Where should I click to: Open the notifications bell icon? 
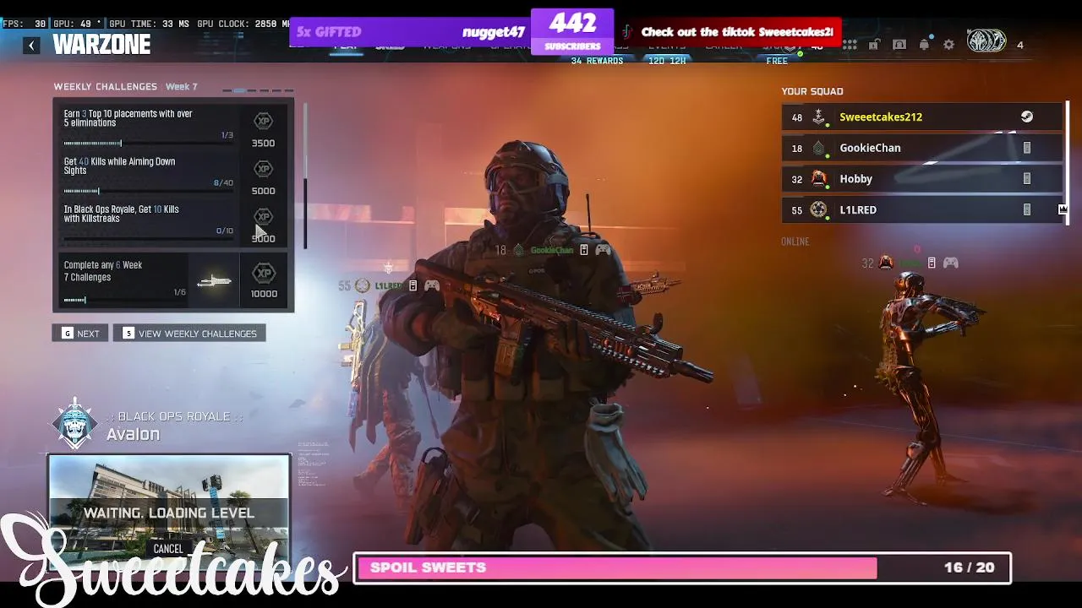pyautogui.click(x=924, y=45)
